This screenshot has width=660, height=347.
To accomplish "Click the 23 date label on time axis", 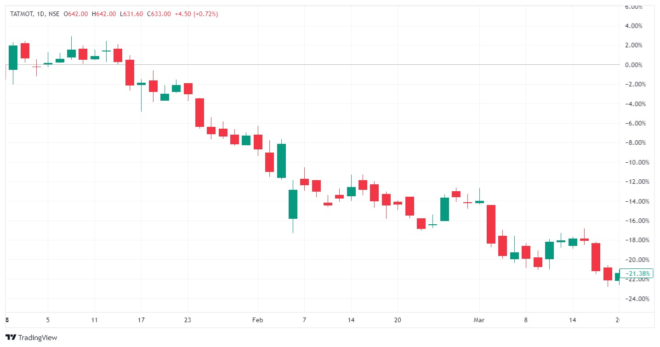I will pyautogui.click(x=188, y=320).
